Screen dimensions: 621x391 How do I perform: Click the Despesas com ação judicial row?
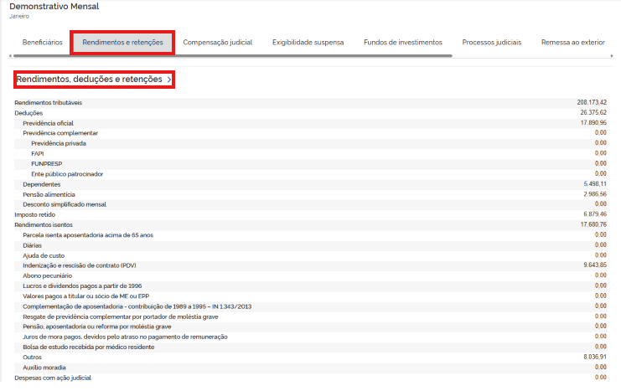[310, 378]
